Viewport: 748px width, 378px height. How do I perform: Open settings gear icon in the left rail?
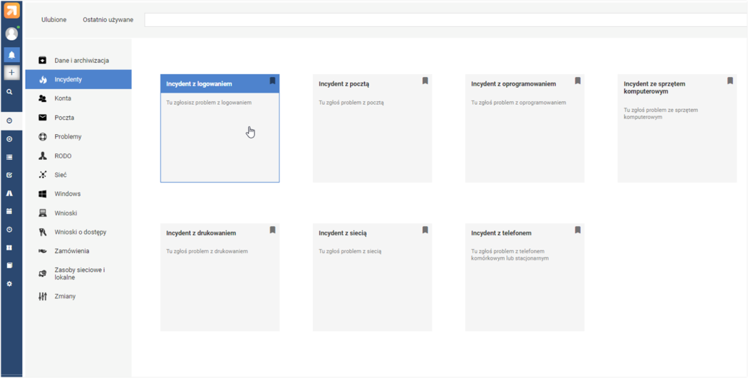[9, 284]
